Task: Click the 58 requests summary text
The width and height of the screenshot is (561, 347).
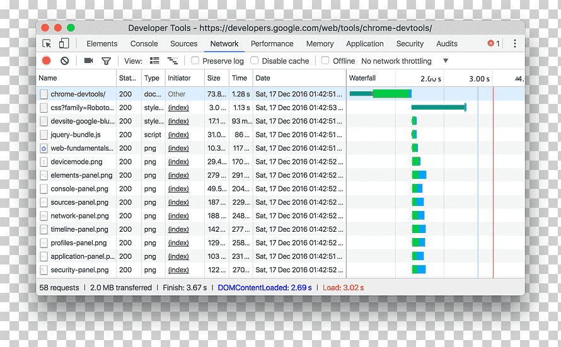Action: coord(59,288)
